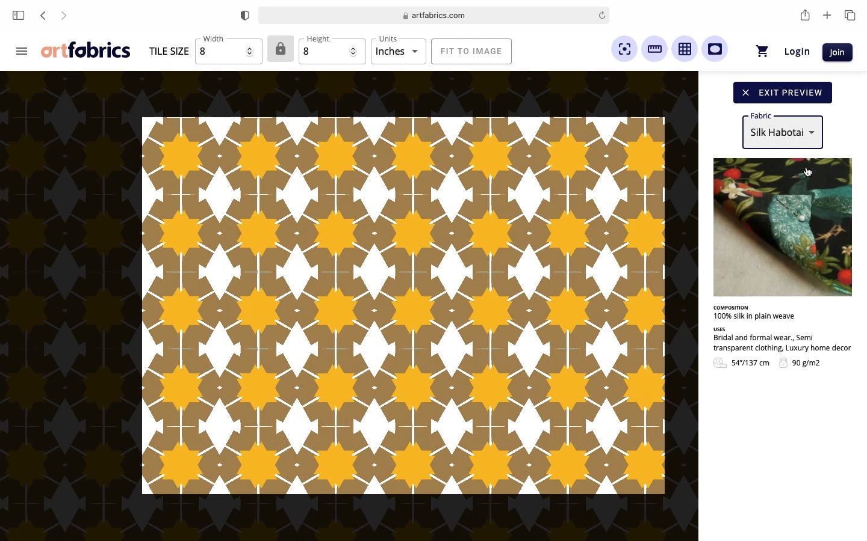This screenshot has width=867, height=541.
Task: Open the artfabrics hamburger menu
Action: [x=22, y=51]
